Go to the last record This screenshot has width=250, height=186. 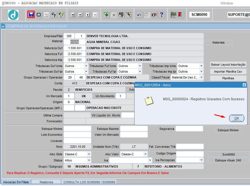tap(95, 15)
